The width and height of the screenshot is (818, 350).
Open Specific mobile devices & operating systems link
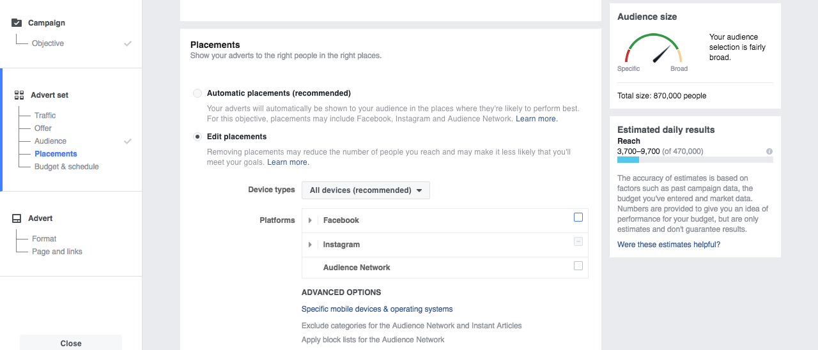click(377, 309)
